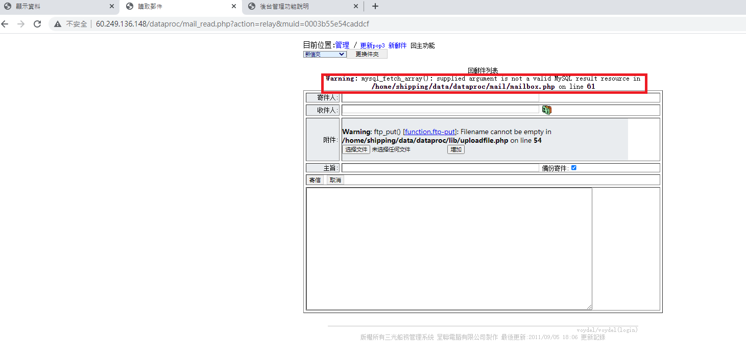The width and height of the screenshot is (746, 361).
Task: Click the 选择文件 file chooser button
Action: coord(356,149)
